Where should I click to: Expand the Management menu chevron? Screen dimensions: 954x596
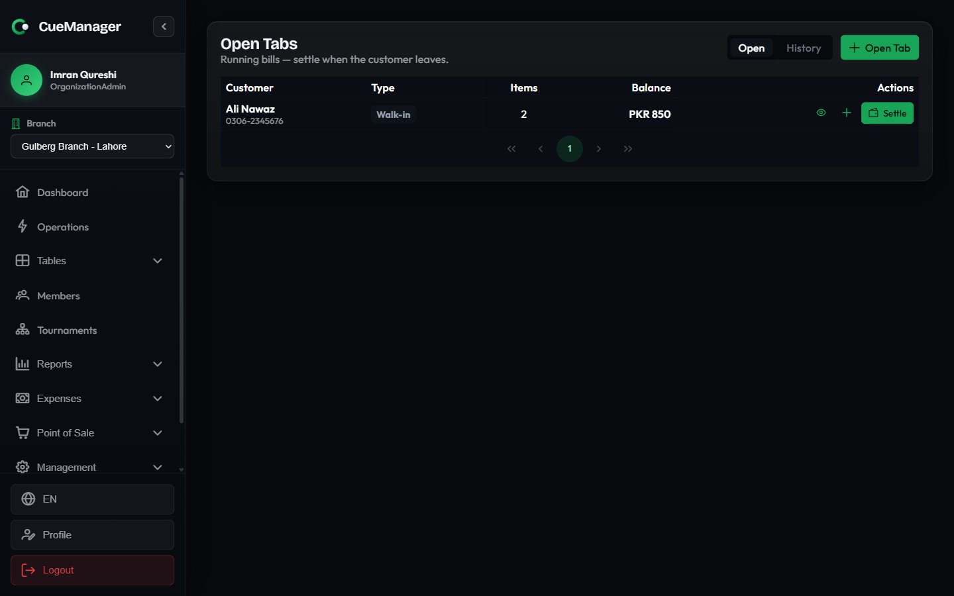tap(158, 468)
